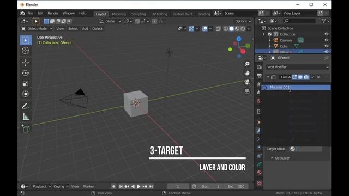Pin the GPencil properties context

326,58
